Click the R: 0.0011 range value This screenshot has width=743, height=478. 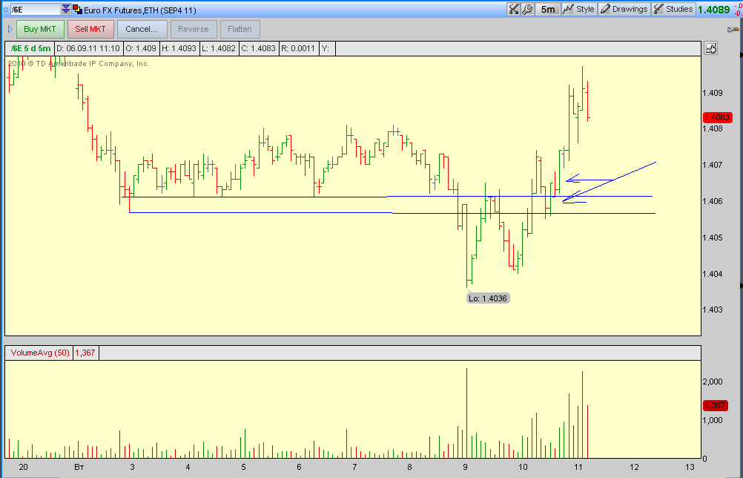[x=297, y=48]
